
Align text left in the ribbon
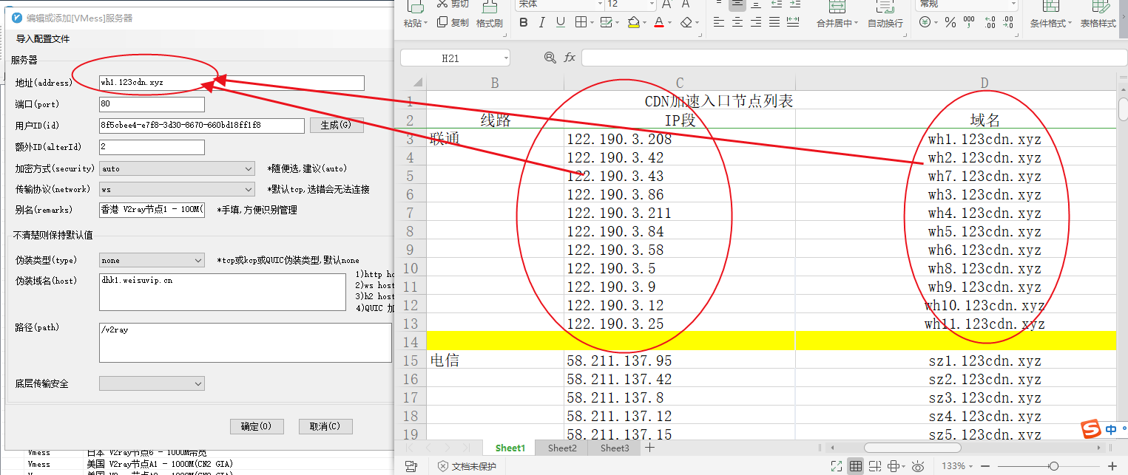(x=718, y=22)
